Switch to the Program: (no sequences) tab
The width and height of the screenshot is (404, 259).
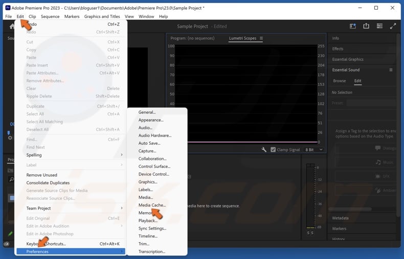192,38
